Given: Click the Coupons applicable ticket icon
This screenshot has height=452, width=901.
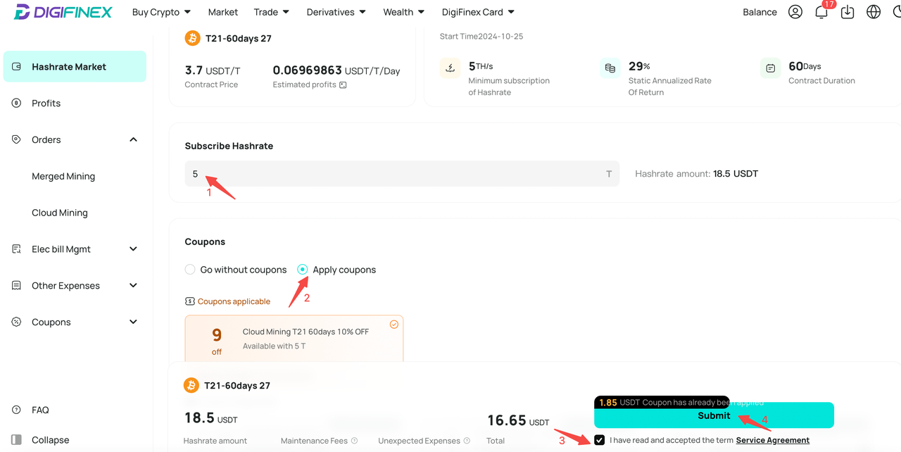Looking at the screenshot, I should pos(190,301).
